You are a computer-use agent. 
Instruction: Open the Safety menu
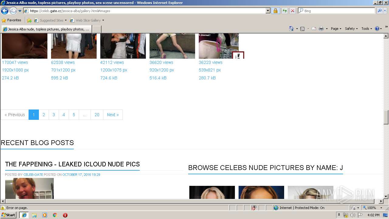click(x=351, y=29)
